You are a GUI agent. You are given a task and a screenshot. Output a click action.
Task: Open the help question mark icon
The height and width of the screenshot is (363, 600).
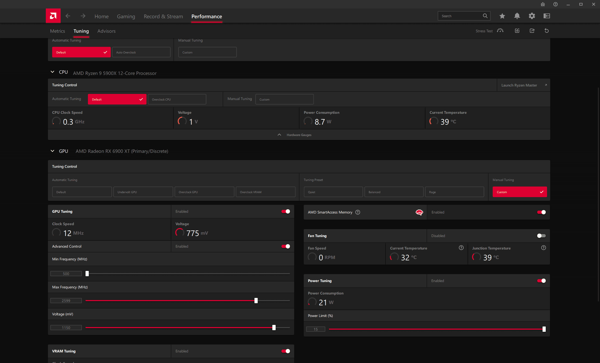coord(555,4)
